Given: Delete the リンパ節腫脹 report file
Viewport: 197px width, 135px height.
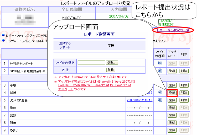Looking at the screenshot, I should 184,100.
